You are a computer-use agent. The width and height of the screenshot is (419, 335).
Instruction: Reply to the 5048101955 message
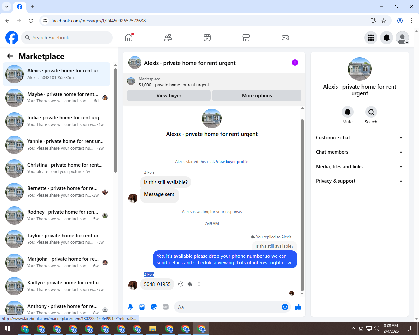[x=190, y=284]
